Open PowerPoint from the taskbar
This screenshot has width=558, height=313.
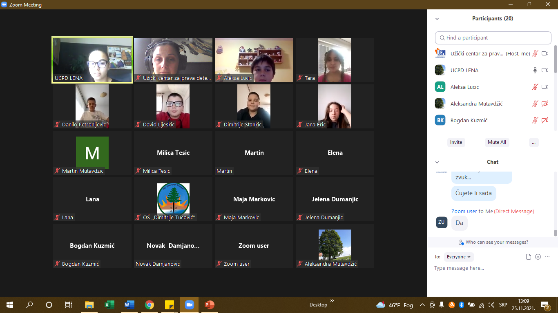tap(209, 305)
